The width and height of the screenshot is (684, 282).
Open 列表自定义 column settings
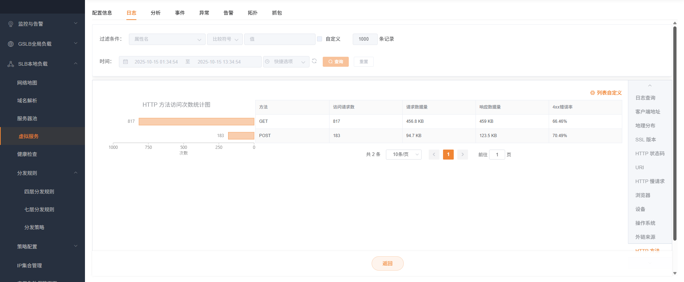tap(606, 93)
